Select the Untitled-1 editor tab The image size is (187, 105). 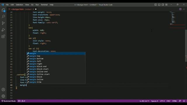[22, 9]
